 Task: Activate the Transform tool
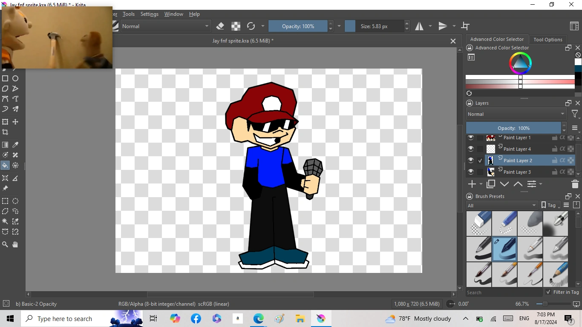[x=5, y=122]
